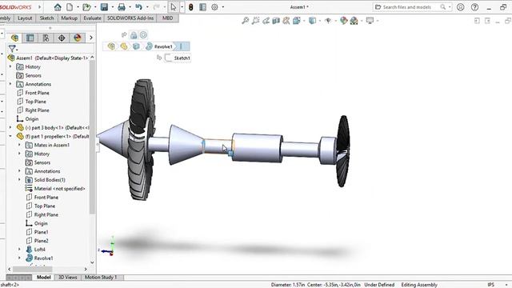Expand more manager tabs with the arrow
512x288 pixels.
click(x=90, y=38)
